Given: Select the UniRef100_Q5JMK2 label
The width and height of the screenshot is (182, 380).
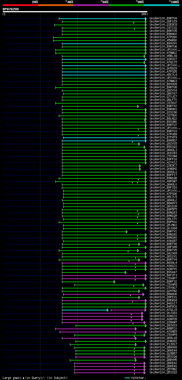Looking at the screenshot, I should 163,225.
